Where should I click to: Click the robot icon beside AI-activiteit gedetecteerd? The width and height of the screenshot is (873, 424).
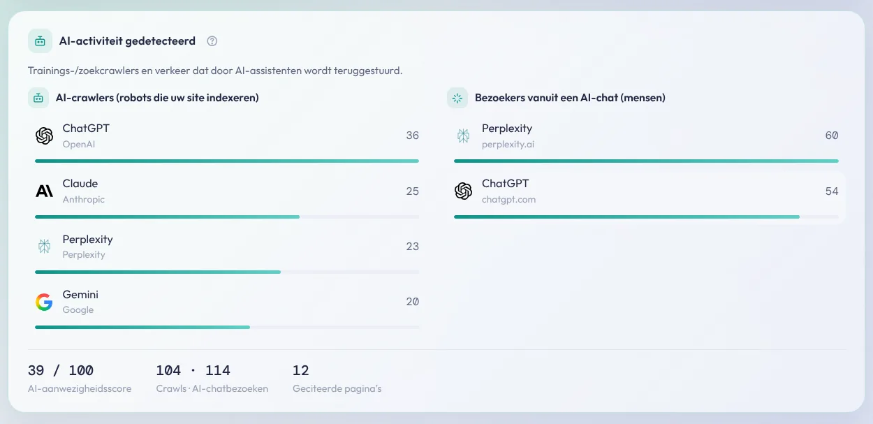tap(40, 41)
